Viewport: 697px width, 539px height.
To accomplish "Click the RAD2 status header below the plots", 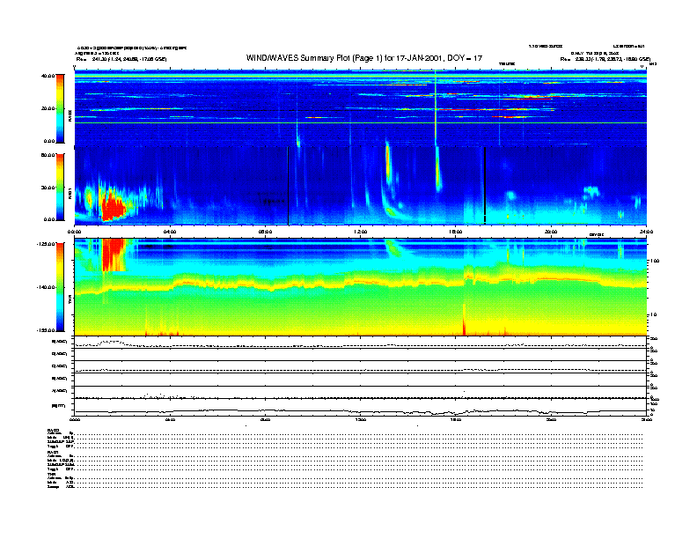I will [x=54, y=430].
